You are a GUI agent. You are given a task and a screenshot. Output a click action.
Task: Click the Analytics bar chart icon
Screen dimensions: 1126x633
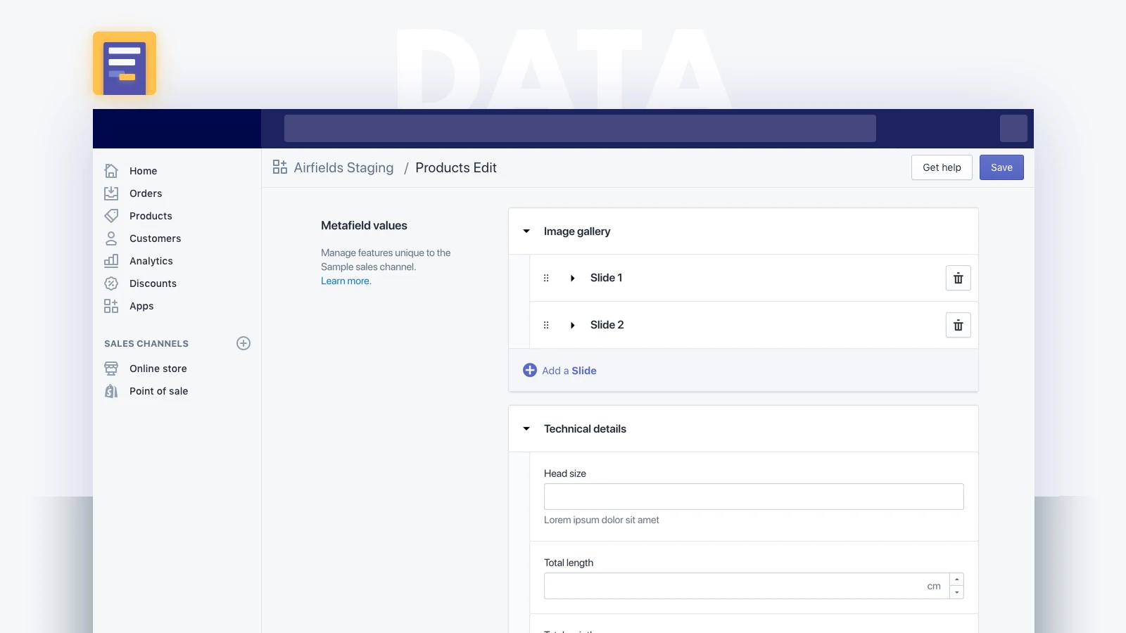(x=112, y=261)
